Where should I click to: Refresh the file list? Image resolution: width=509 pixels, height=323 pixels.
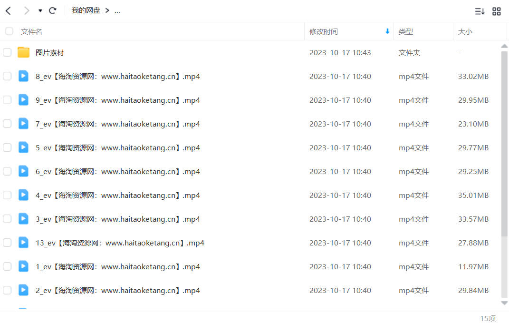click(53, 11)
